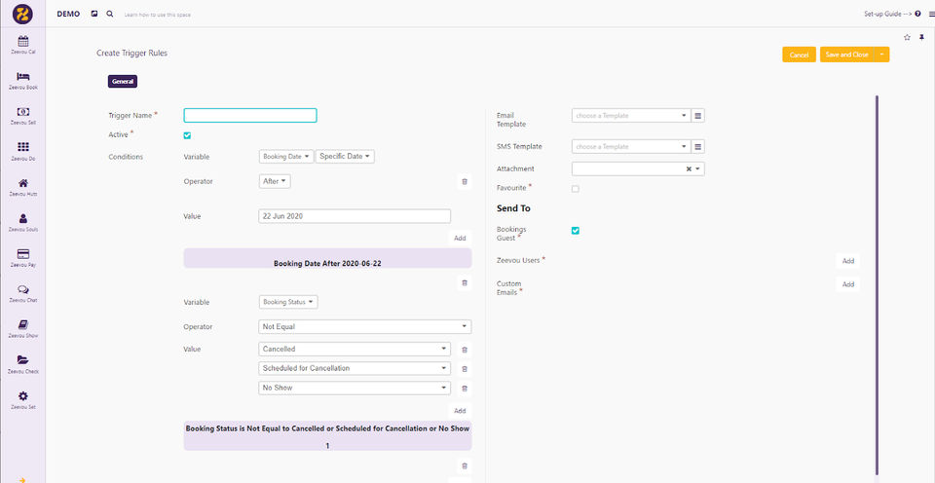Delete the Scheduled for Cancellation value
The height and width of the screenshot is (483, 935).
[465, 369]
